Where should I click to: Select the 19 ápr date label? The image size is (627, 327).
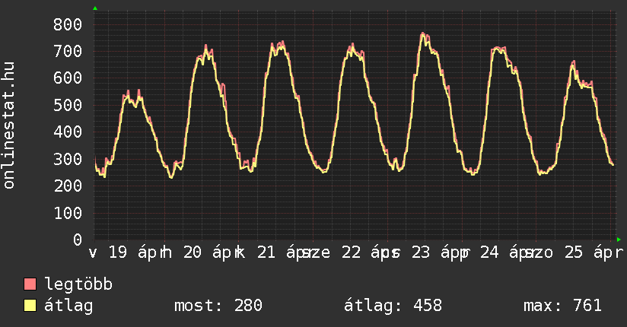133,252
